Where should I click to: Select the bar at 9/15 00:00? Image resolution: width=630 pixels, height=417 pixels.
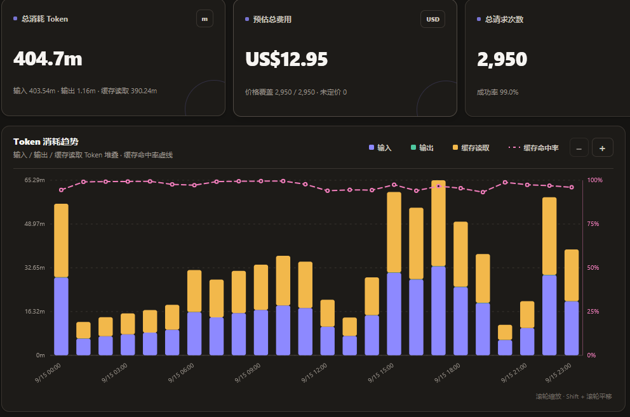pyautogui.click(x=61, y=280)
